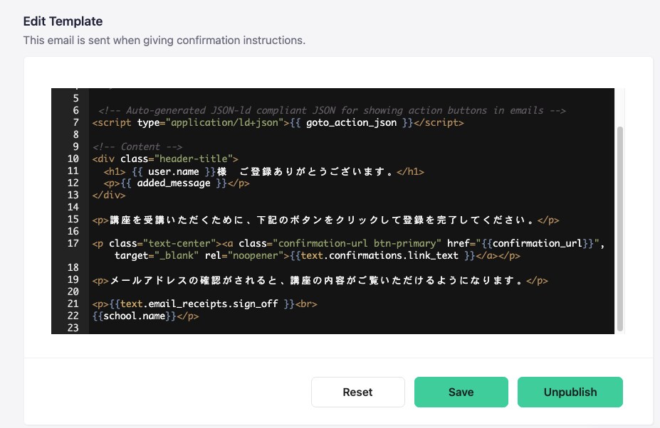Click line number 10 in the gutter
660x428 pixels.
tap(73, 159)
